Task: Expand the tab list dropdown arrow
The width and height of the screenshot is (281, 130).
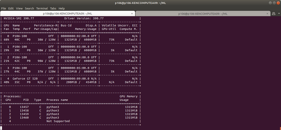Action: (279, 14)
